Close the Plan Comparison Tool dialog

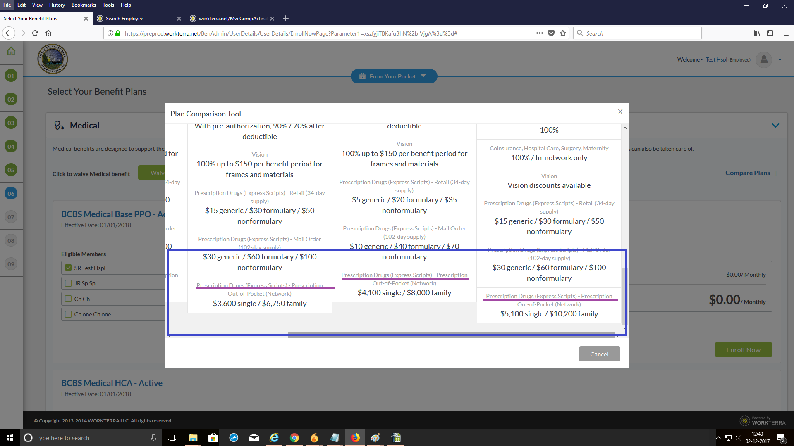click(x=620, y=112)
